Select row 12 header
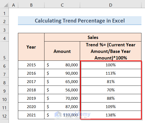The height and width of the screenshot is (123, 145). click(4, 115)
